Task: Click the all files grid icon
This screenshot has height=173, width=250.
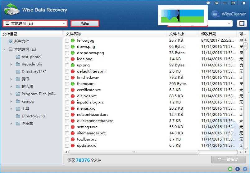Action: (11, 41)
